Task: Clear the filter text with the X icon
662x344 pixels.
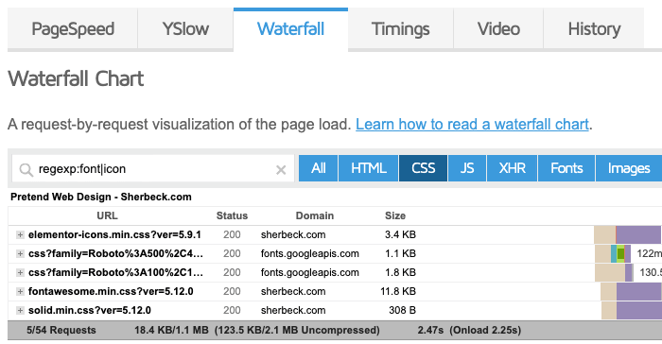Action: click(281, 170)
